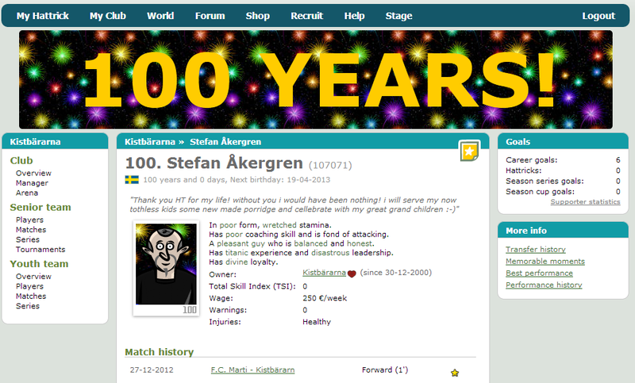635x383 pixels.
Task: Click the 'titanic' experience level
Action: click(x=237, y=253)
